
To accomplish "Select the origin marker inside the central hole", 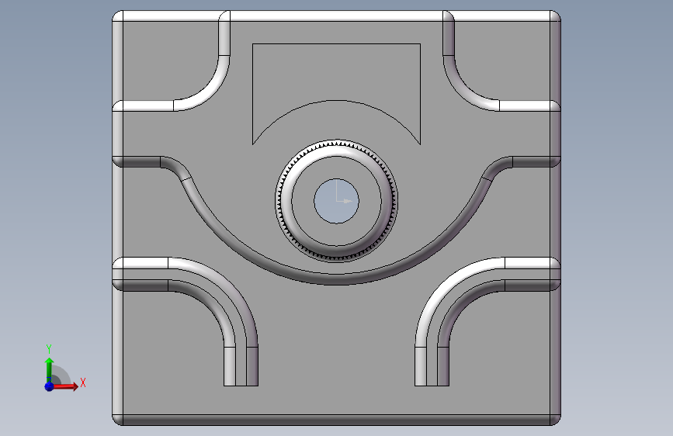I will pos(343,192).
